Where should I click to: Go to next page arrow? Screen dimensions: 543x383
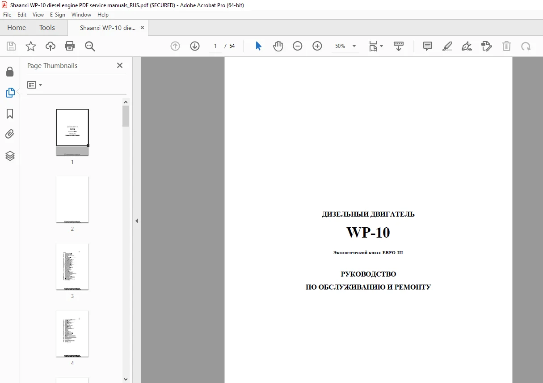tap(195, 46)
